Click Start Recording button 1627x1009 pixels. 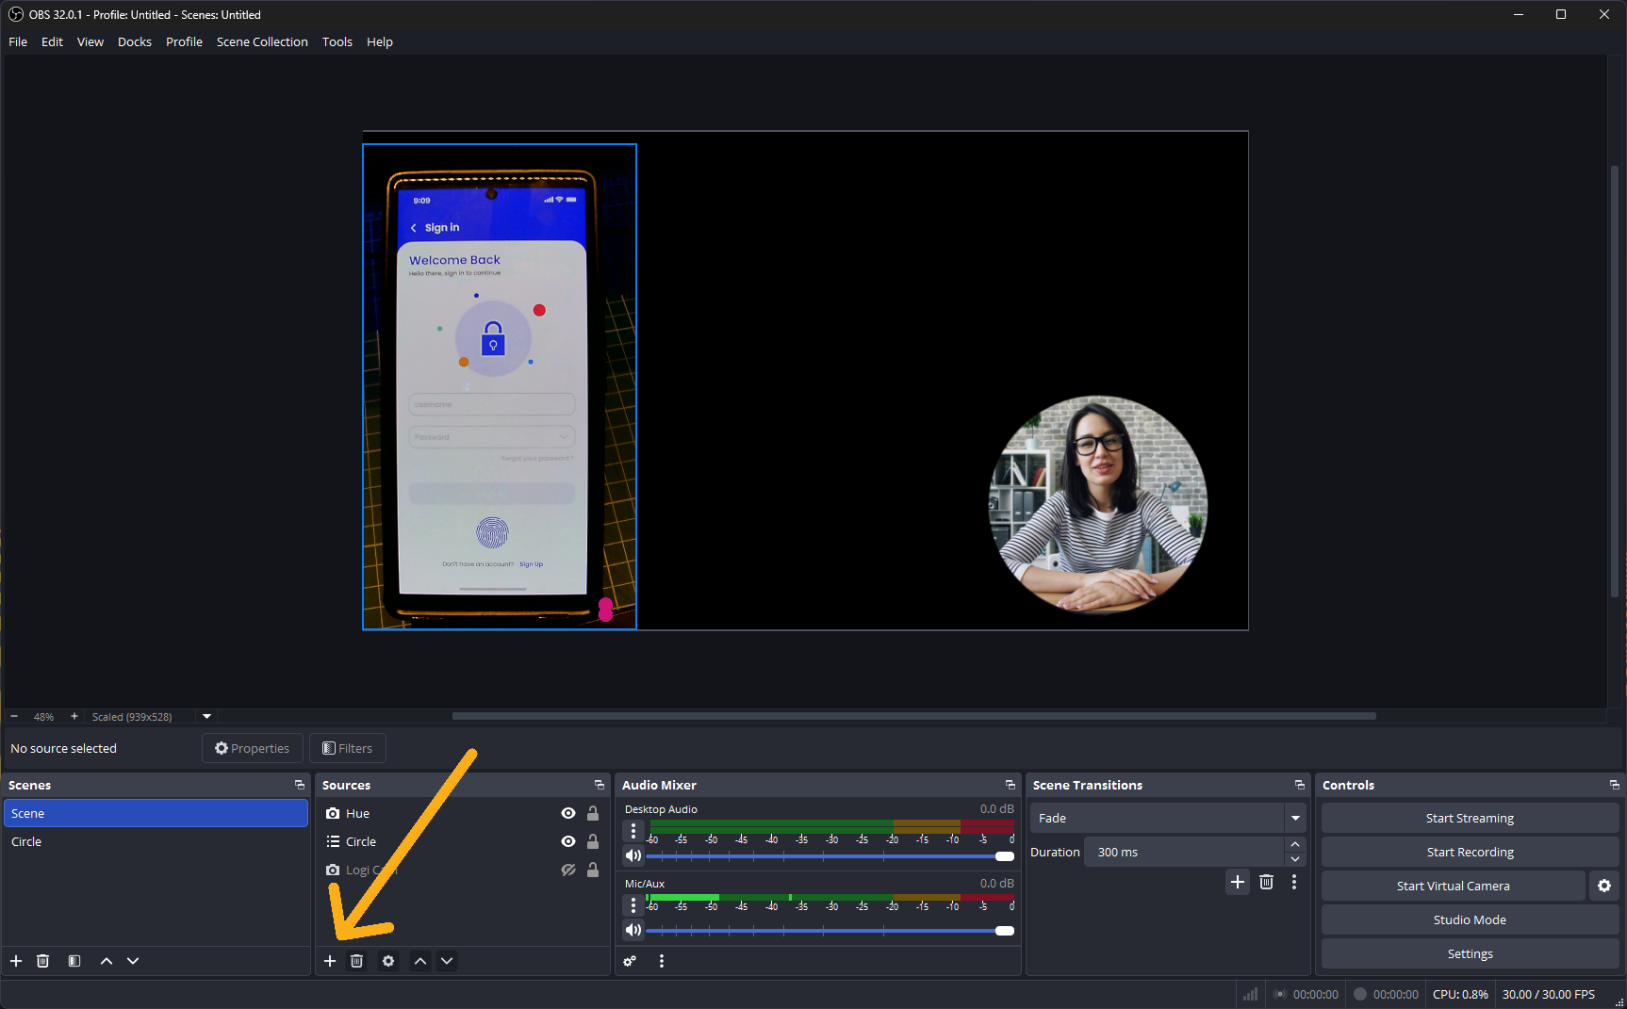click(1469, 852)
